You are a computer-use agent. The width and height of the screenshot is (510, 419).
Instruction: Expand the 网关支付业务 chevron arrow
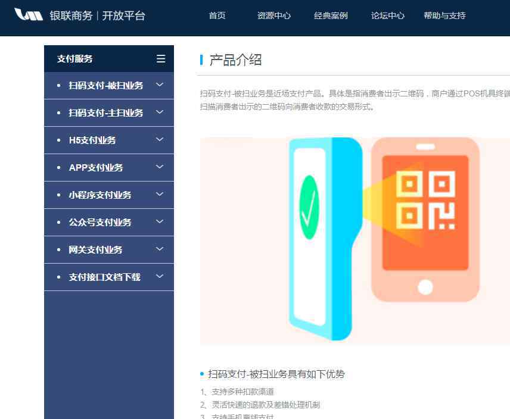tap(160, 249)
